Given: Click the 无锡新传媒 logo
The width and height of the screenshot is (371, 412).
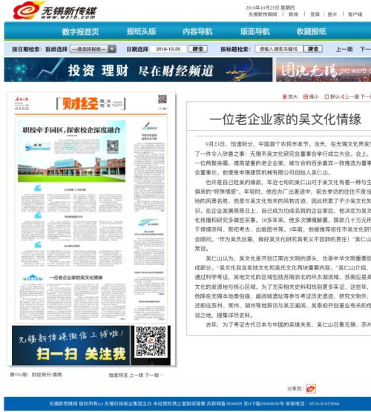Looking at the screenshot, I should 55,10.
